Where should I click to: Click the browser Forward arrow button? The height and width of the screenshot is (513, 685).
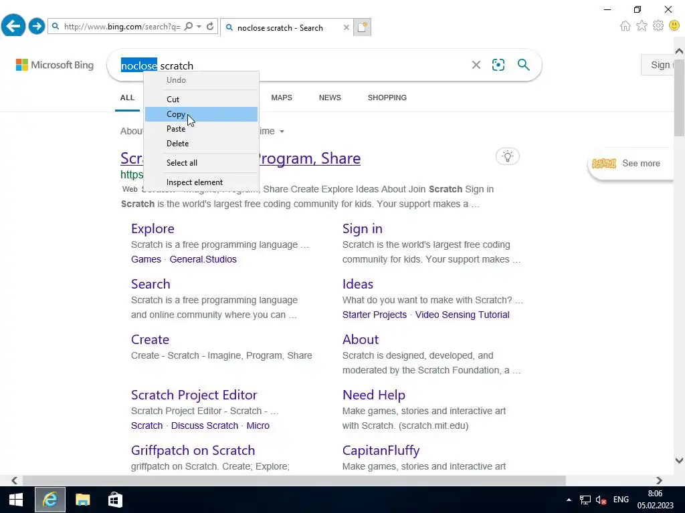(x=37, y=26)
